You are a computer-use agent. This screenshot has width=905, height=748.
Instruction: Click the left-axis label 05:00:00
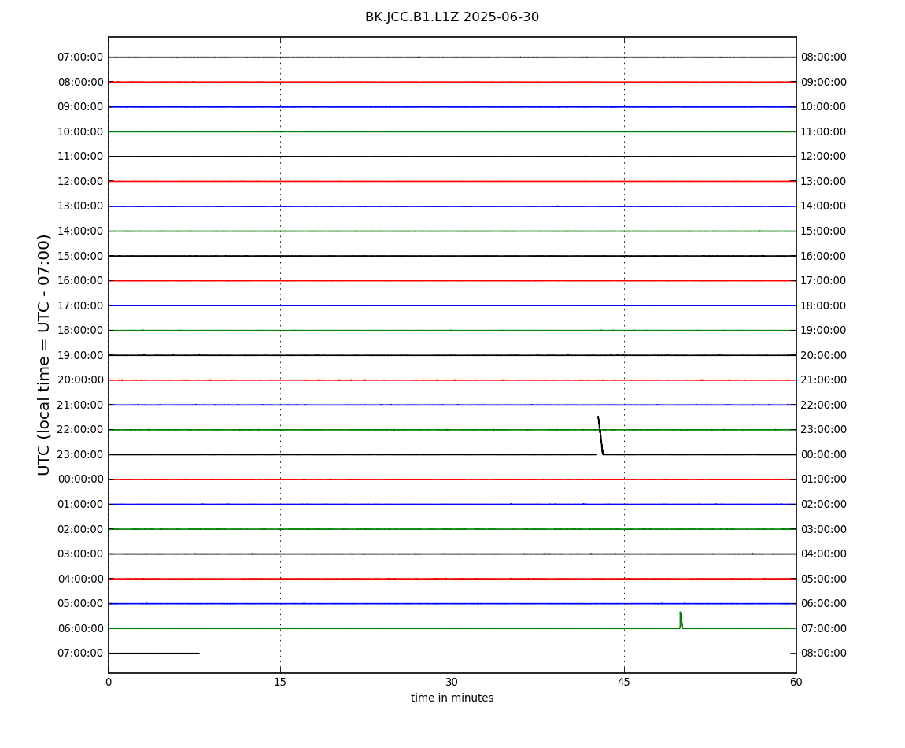point(81,604)
